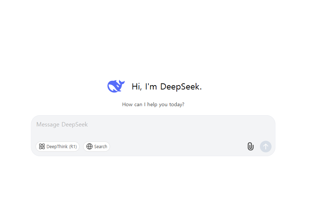The height and width of the screenshot is (221, 322).
Task: Click the send message arrow button
Action: pyautogui.click(x=265, y=146)
